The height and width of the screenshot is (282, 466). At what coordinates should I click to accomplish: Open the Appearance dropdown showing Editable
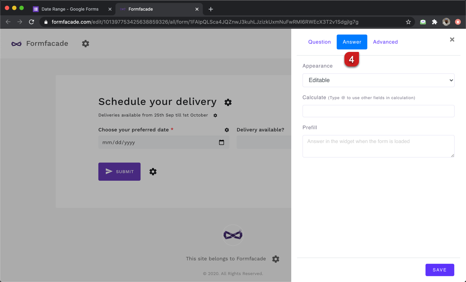[378, 80]
